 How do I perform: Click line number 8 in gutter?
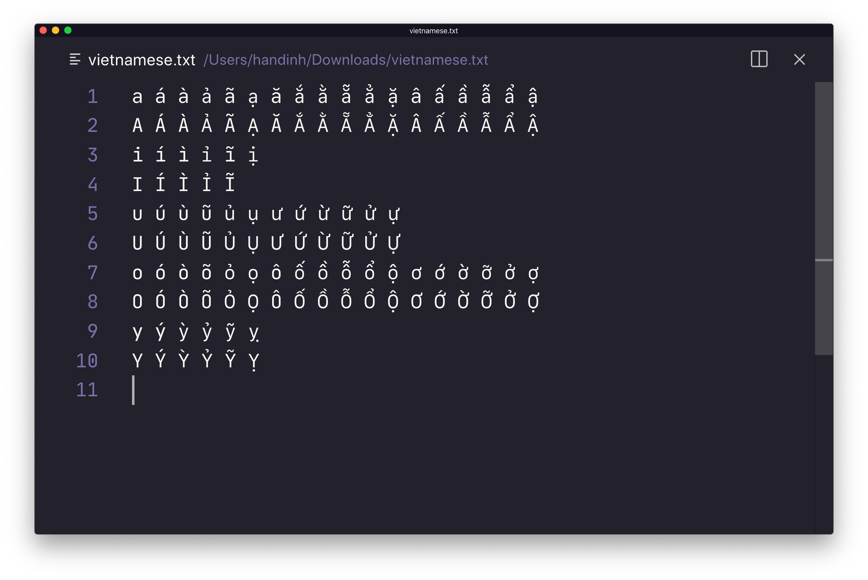93,301
